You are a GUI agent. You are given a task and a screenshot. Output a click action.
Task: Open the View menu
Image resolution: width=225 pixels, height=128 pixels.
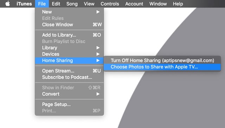89,4
